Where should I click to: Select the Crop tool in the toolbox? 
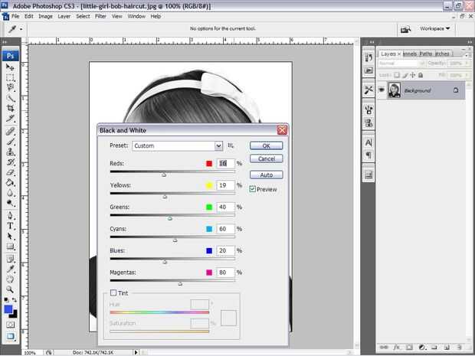pyautogui.click(x=11, y=109)
